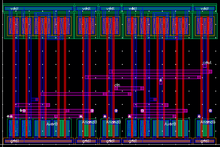
Task: Click the B pin of the middle AnandB cell
Action: click(x=116, y=111)
